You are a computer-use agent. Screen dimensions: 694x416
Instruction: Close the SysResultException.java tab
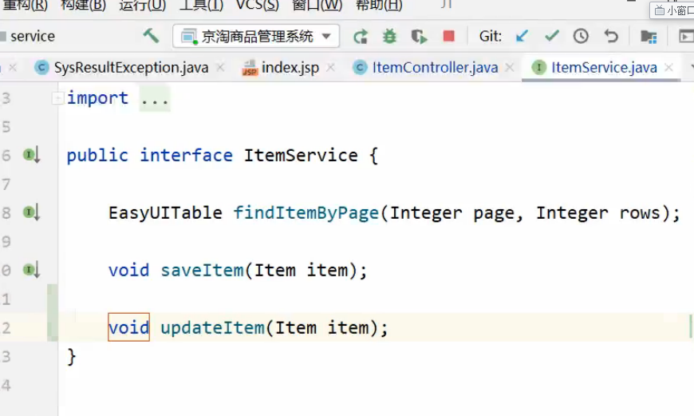point(220,68)
